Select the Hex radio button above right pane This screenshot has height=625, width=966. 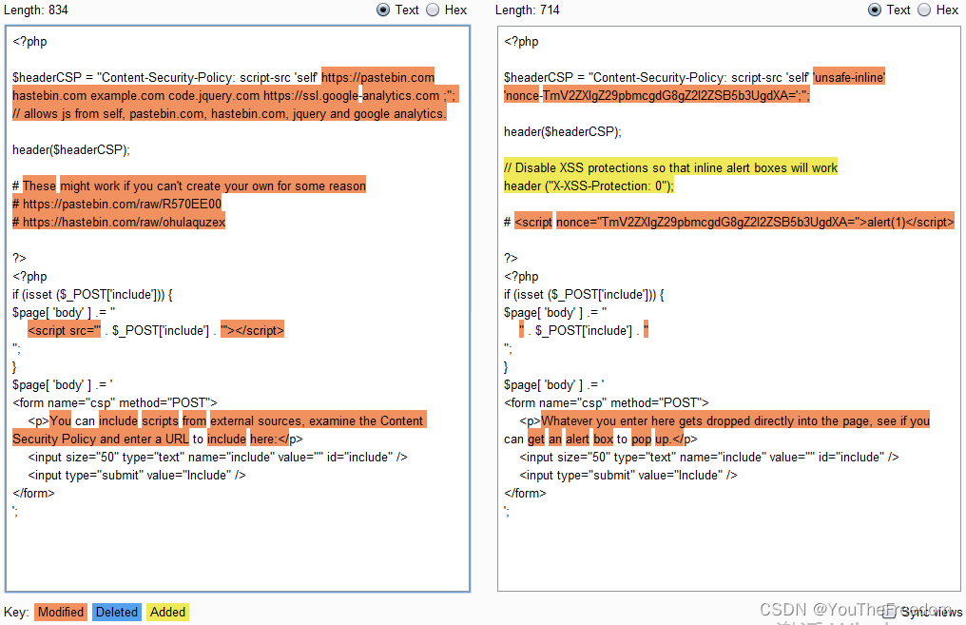click(x=923, y=10)
